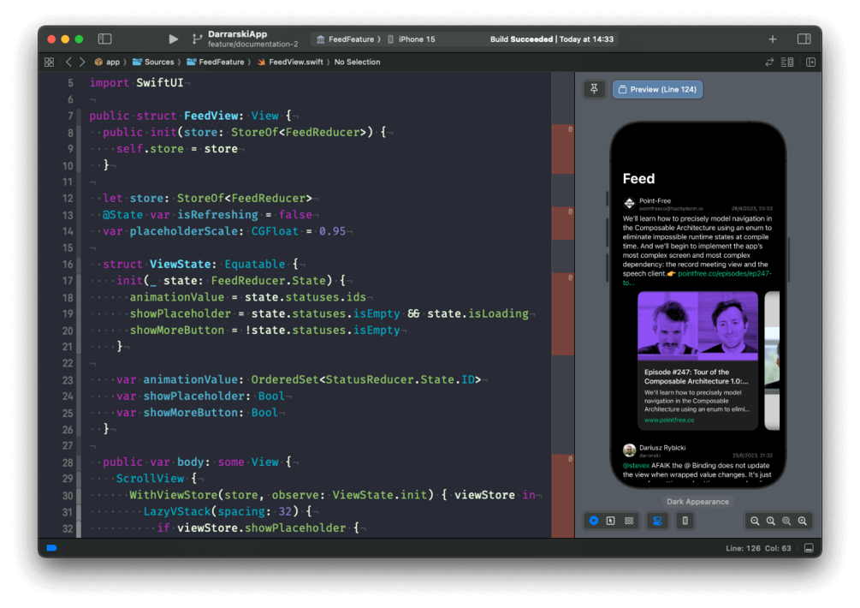The width and height of the screenshot is (860, 608).
Task: Toggle the navigator sidebar in toolbar
Action: click(104, 39)
